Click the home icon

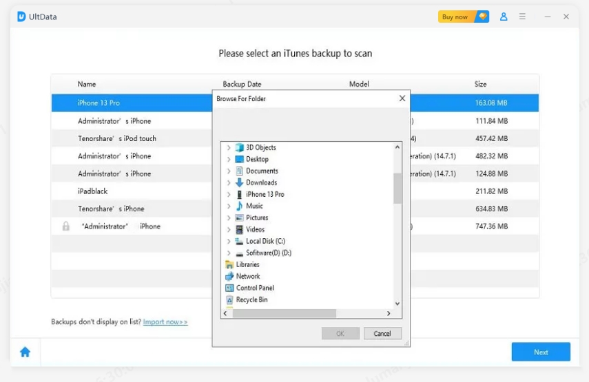25,352
